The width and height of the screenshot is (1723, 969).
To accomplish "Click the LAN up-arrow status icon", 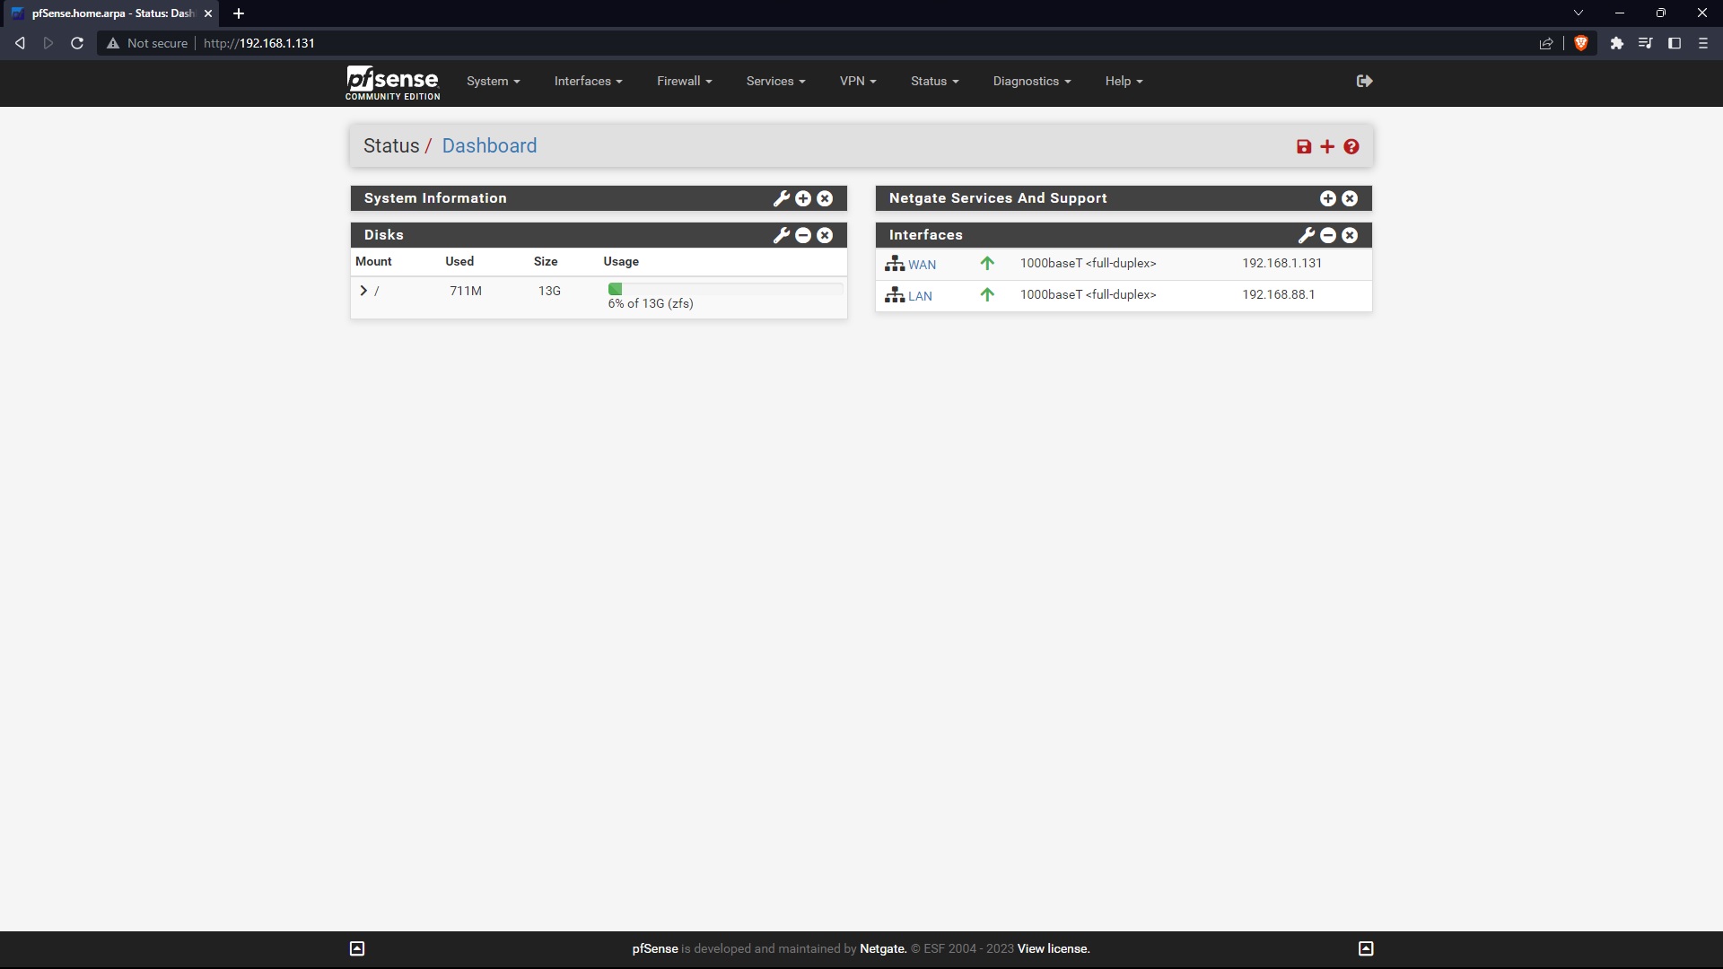I will [987, 295].
